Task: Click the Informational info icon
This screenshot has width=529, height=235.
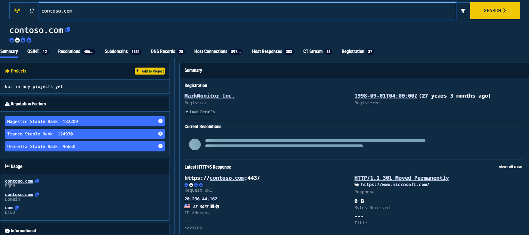Action: [7, 231]
